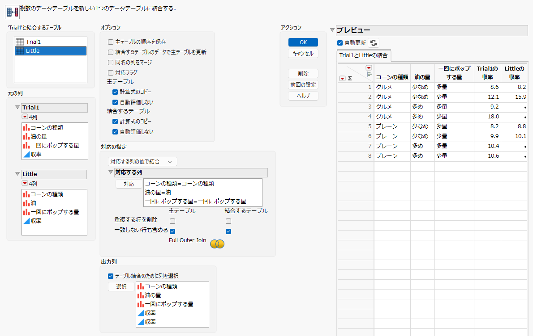Uncheck 自動更新 in the preview panel
533x336 pixels.
(x=340, y=43)
